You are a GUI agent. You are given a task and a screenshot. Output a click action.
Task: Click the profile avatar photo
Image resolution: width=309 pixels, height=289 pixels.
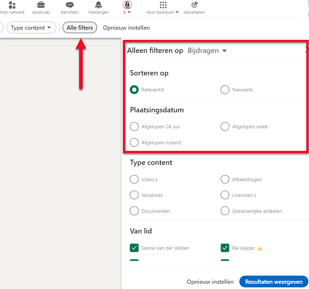pyautogui.click(x=127, y=5)
